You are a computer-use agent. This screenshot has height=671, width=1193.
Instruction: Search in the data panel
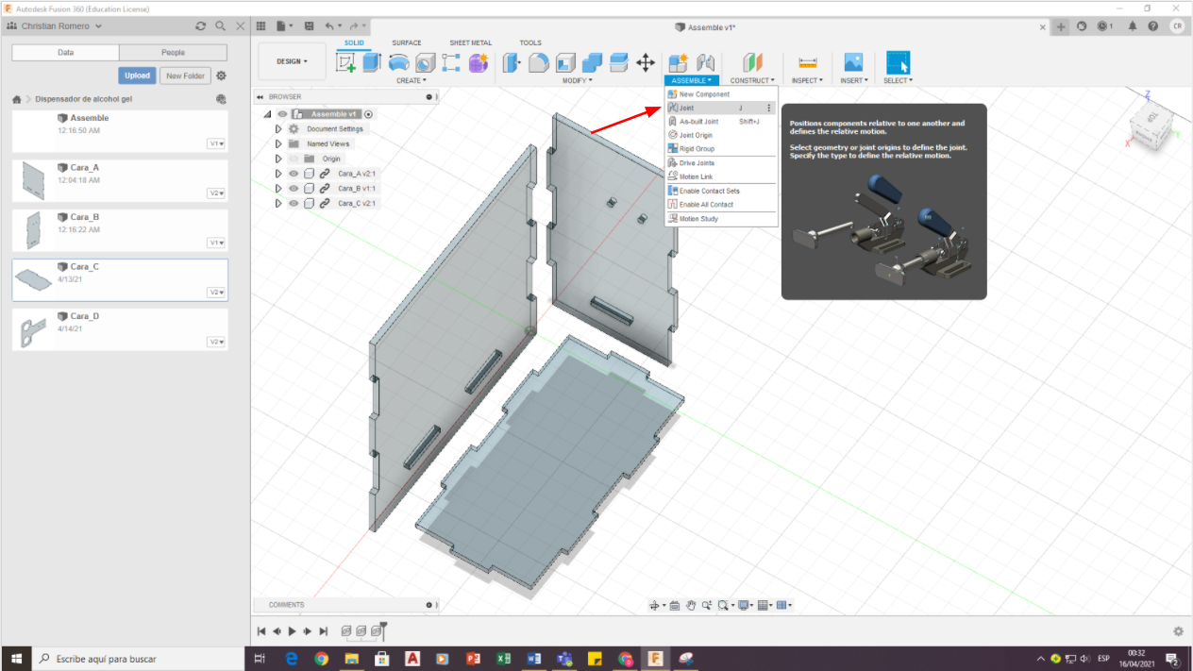[x=220, y=26]
